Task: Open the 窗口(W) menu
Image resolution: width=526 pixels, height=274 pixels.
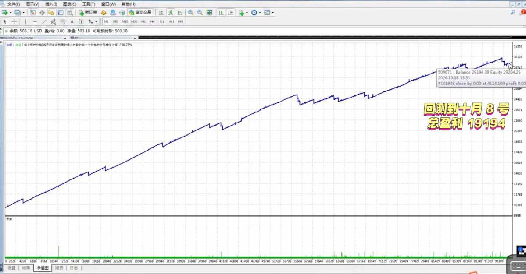Action: click(x=108, y=4)
